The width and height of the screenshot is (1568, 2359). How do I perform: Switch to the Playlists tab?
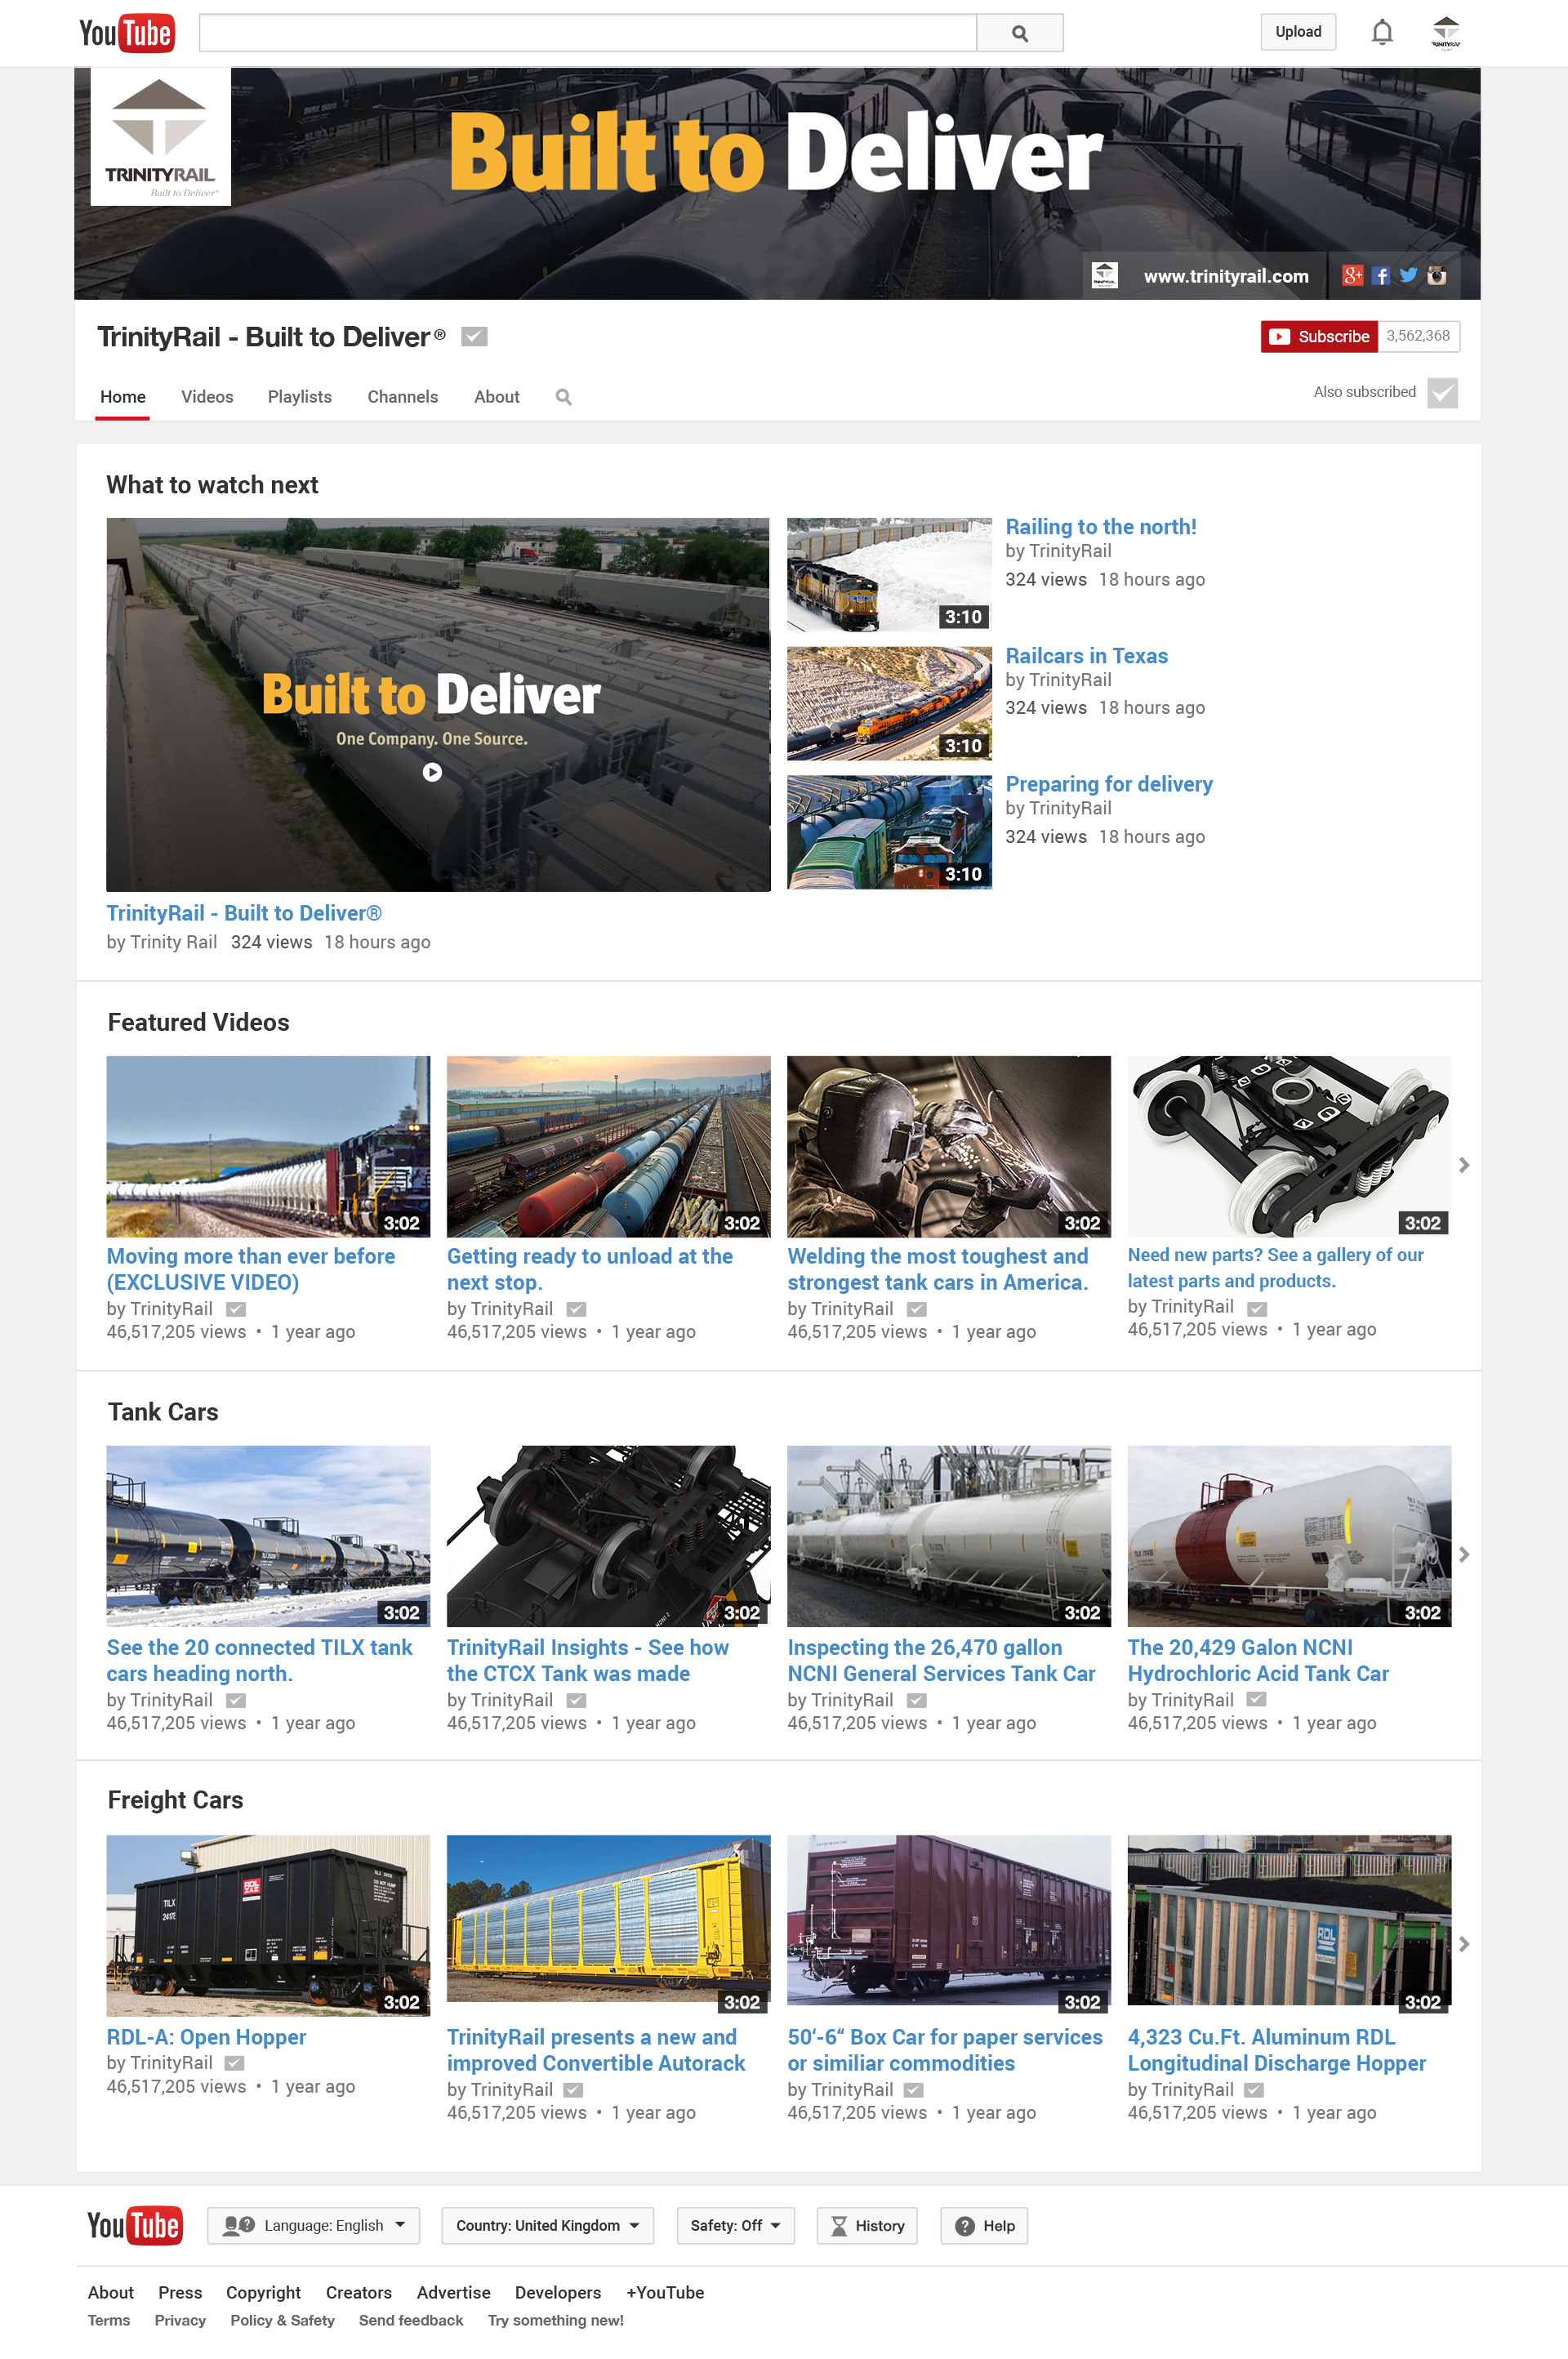click(300, 397)
